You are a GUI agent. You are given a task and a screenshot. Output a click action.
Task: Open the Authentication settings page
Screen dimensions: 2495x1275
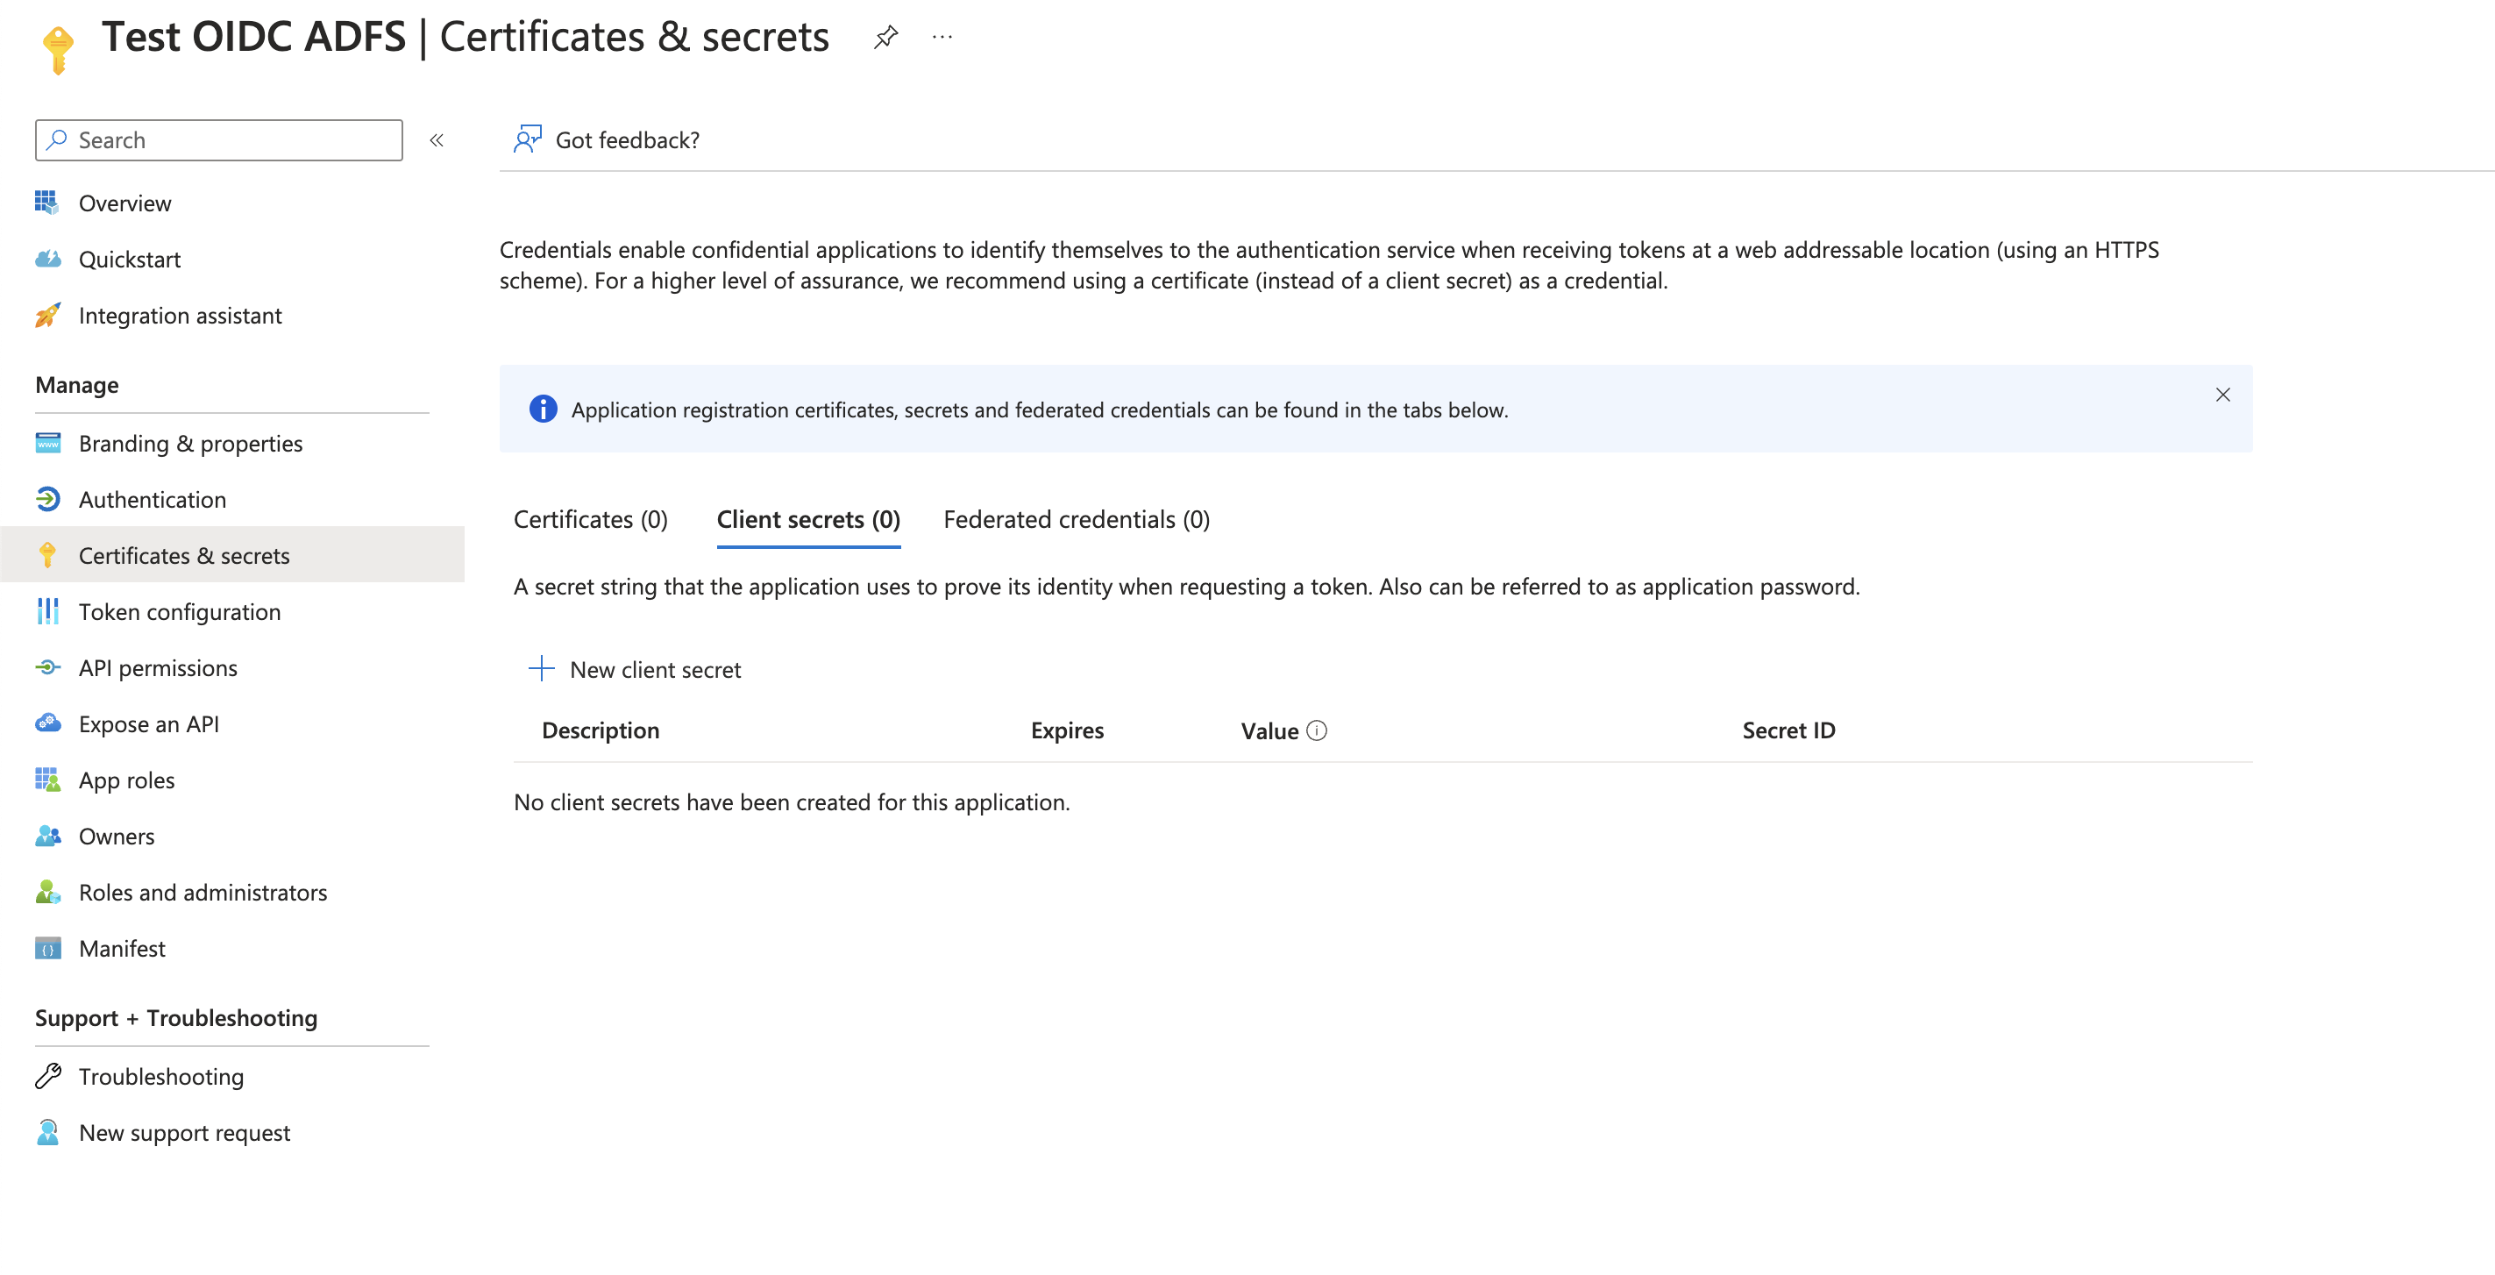click(x=152, y=500)
